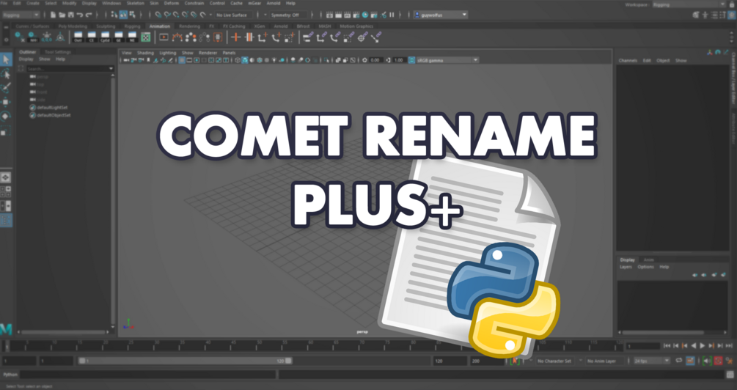Click the Play forwards button
The image size is (737, 390).
[703, 346]
